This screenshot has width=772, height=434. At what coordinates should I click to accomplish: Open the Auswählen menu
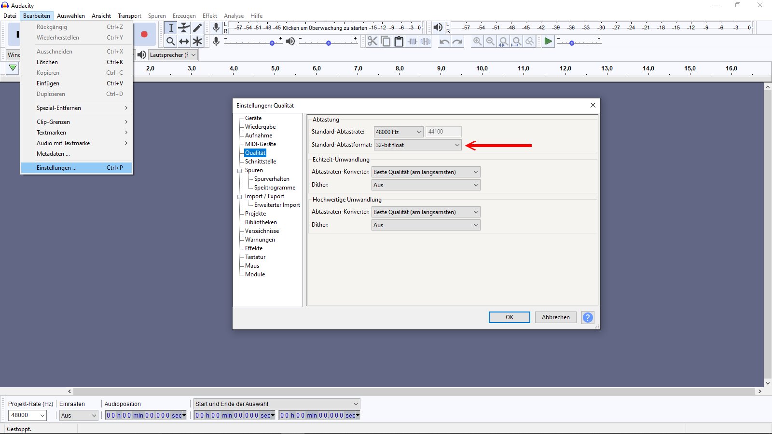71,15
